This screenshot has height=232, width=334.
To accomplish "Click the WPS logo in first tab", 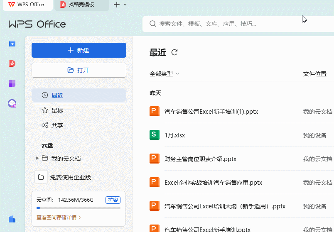I will tap(12, 5).
